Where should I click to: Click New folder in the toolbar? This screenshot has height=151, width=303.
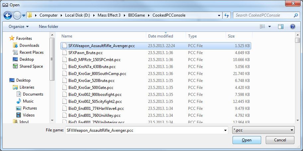[x=49, y=27]
